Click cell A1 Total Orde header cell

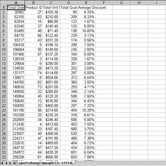point(16,7)
